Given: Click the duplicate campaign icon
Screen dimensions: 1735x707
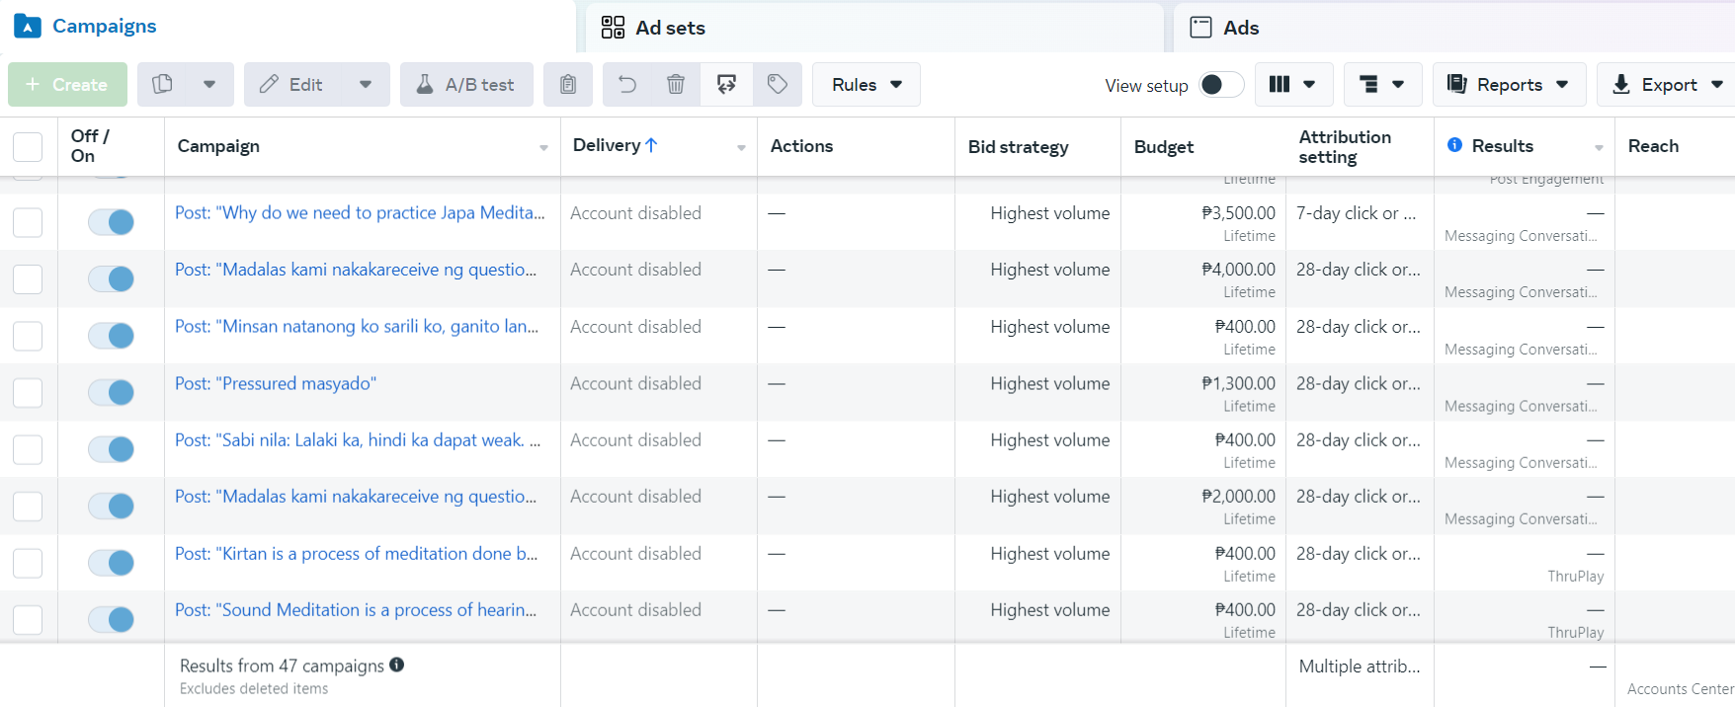Looking at the screenshot, I should click(x=163, y=85).
